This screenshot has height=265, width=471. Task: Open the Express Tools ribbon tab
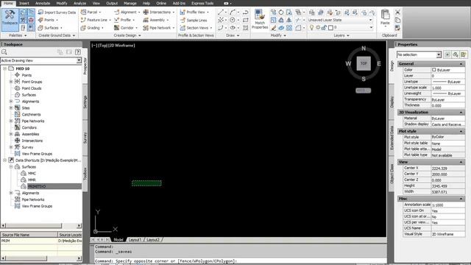[202, 3]
